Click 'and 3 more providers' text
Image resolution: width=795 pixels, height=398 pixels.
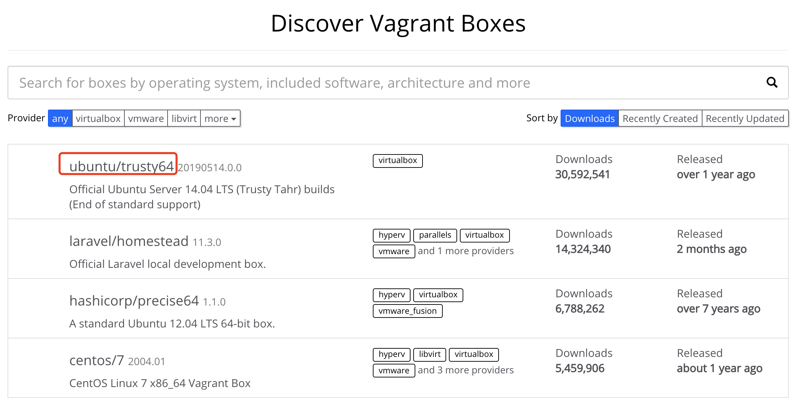(465, 370)
